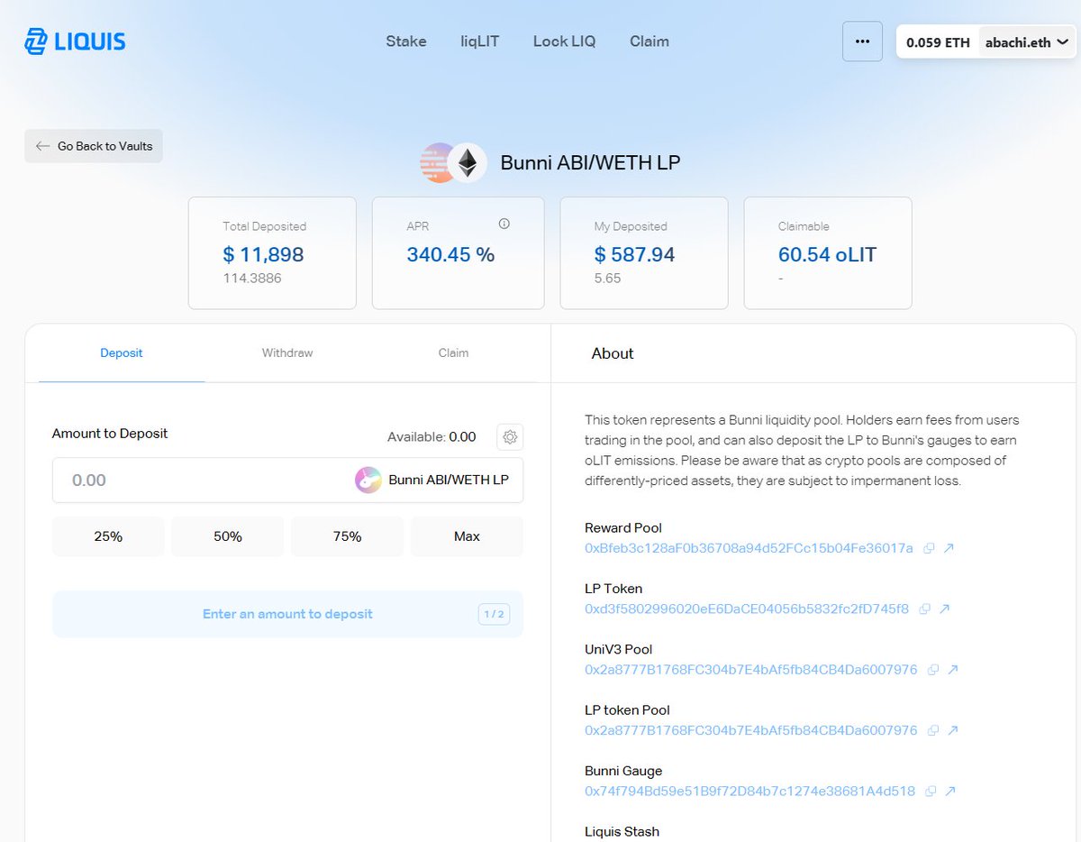Open Bunni Gauge address link 0x74f794...
Screen dimensions: 1081x842
pos(749,792)
